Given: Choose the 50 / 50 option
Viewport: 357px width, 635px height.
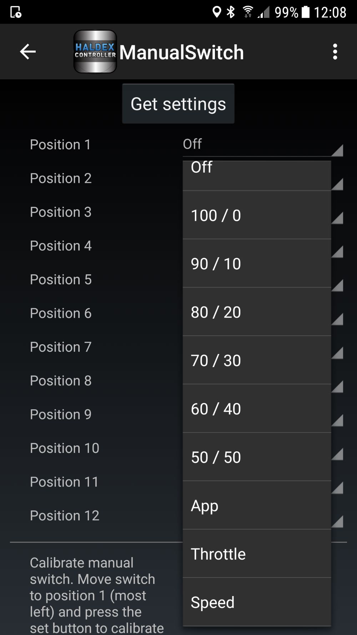Looking at the screenshot, I should (x=257, y=457).
